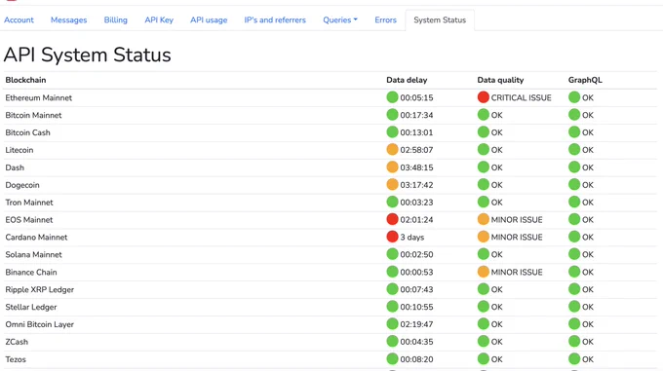Expand the Queries dropdown menu

pyautogui.click(x=340, y=19)
